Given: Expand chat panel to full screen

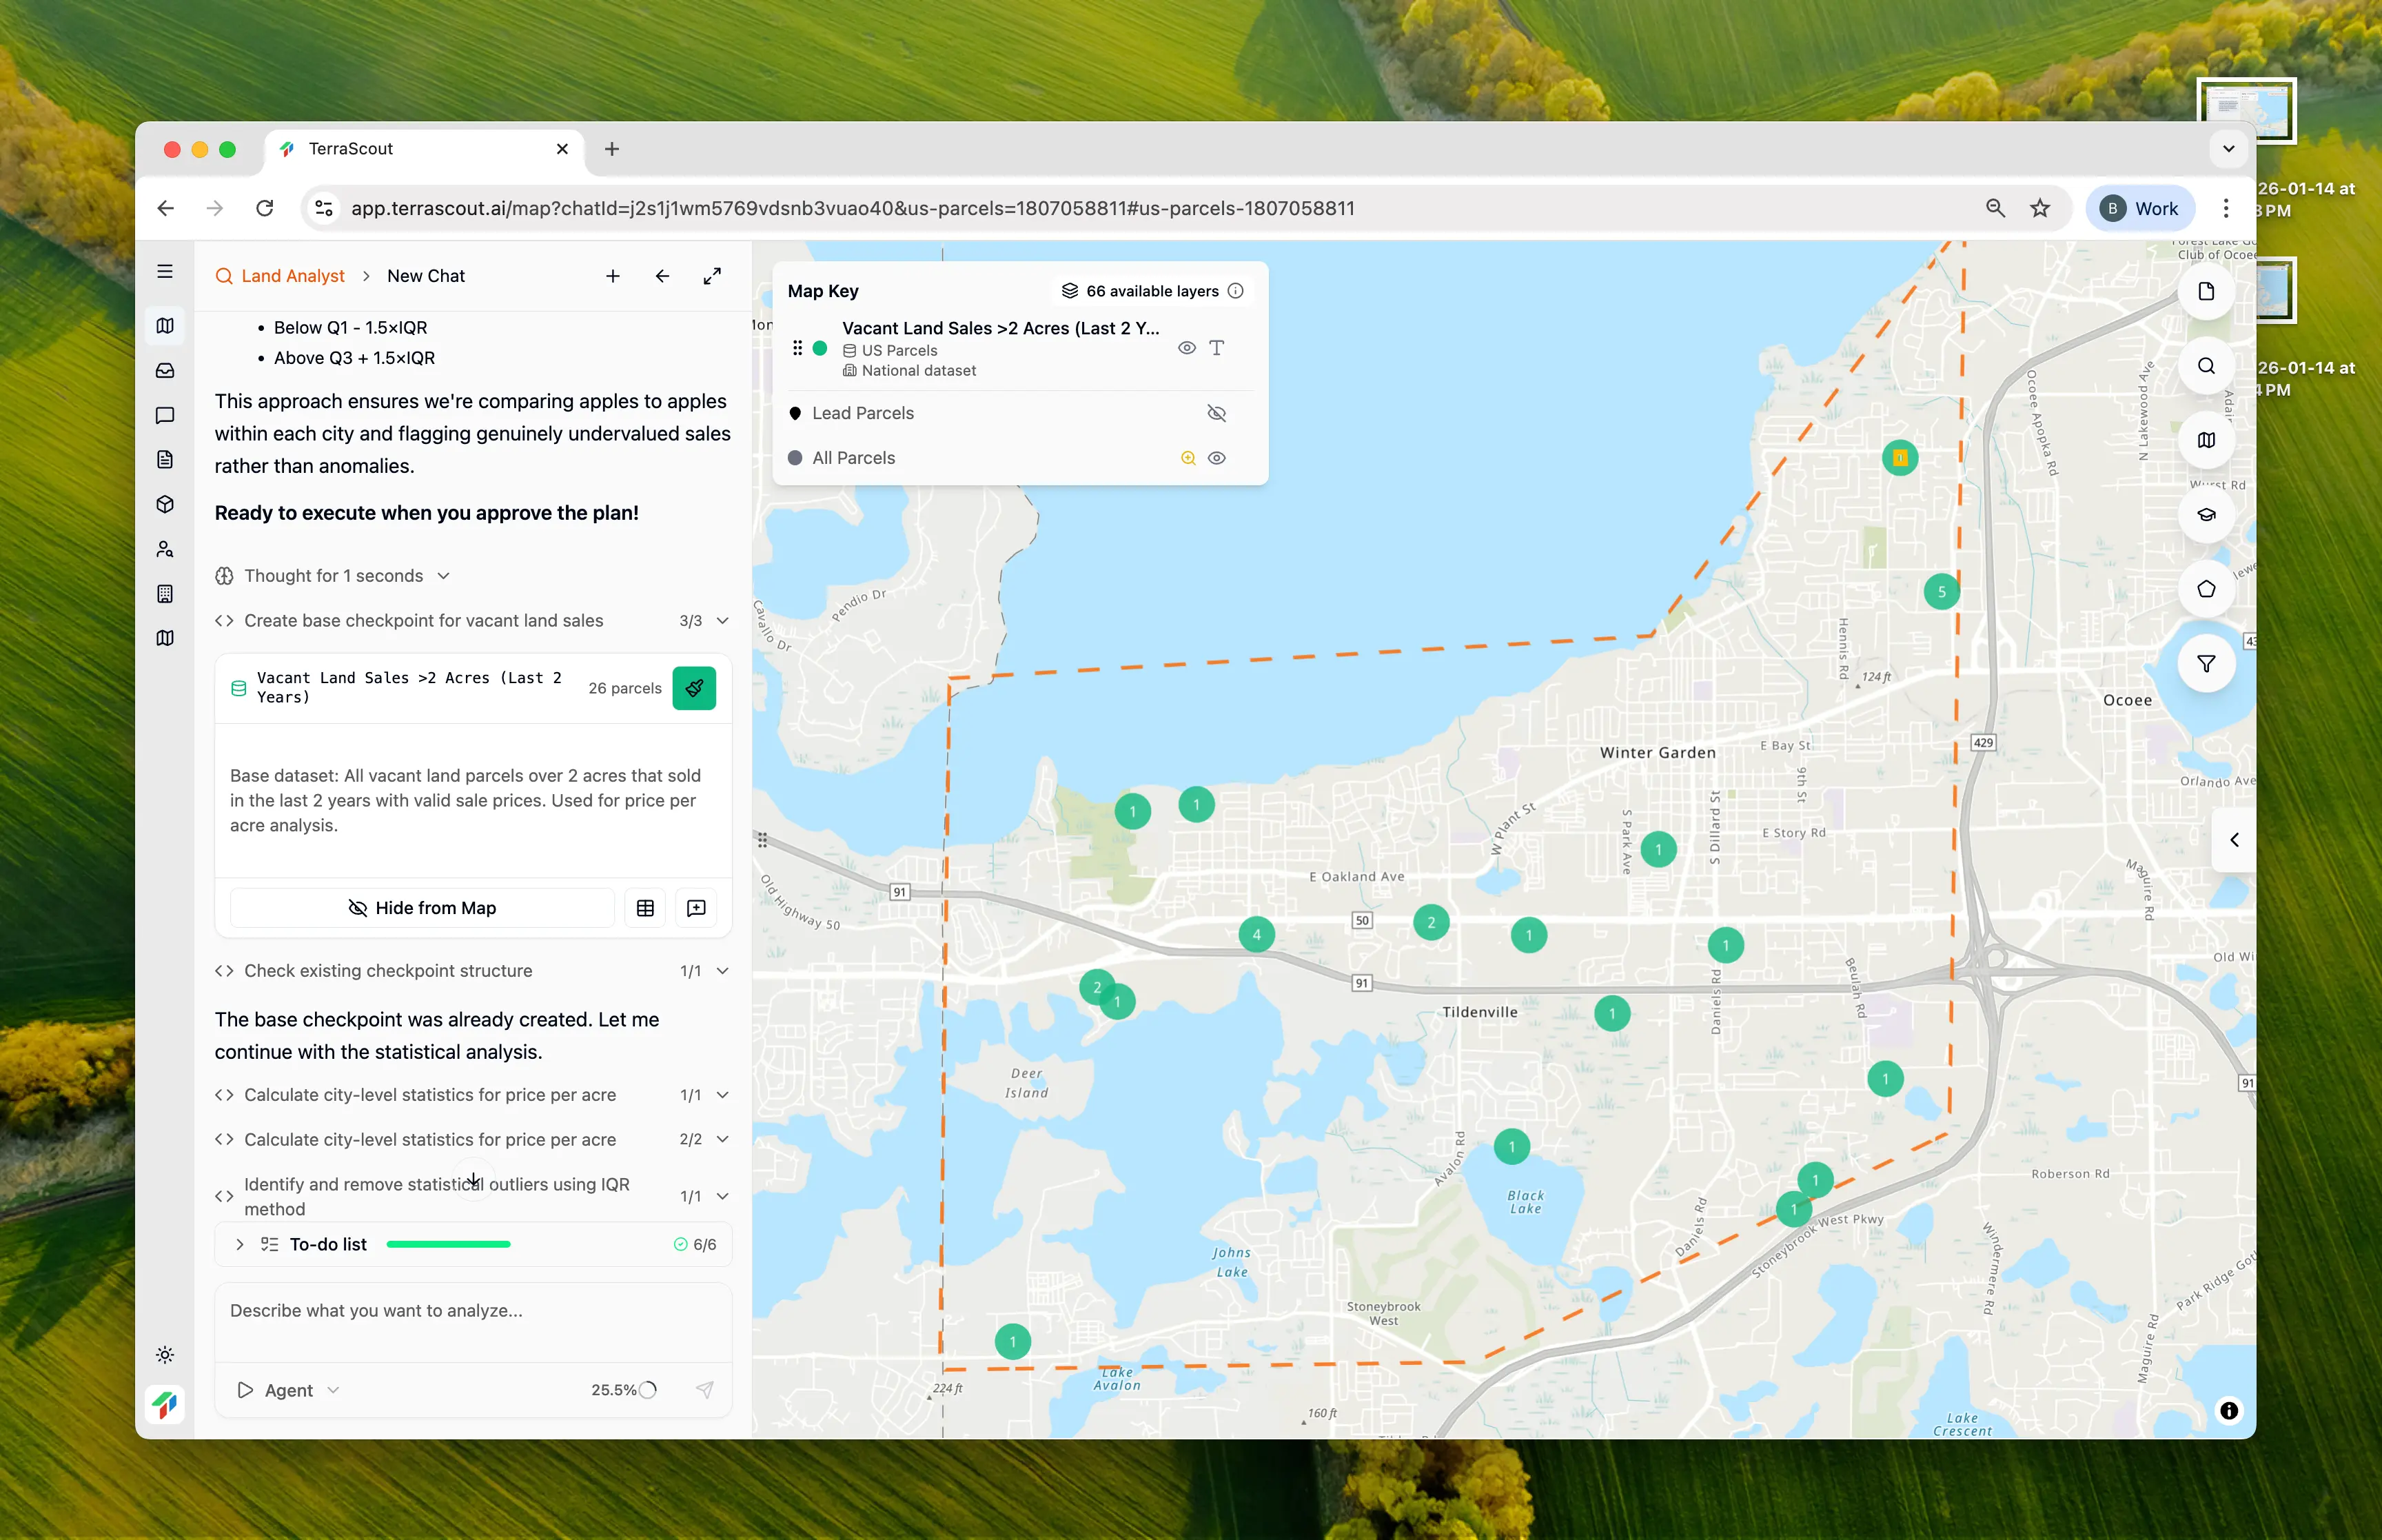Looking at the screenshot, I should (x=712, y=276).
